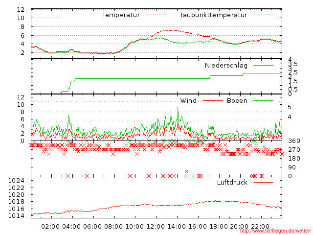
Task: Click the Temperatur legend label
Action: click(121, 15)
